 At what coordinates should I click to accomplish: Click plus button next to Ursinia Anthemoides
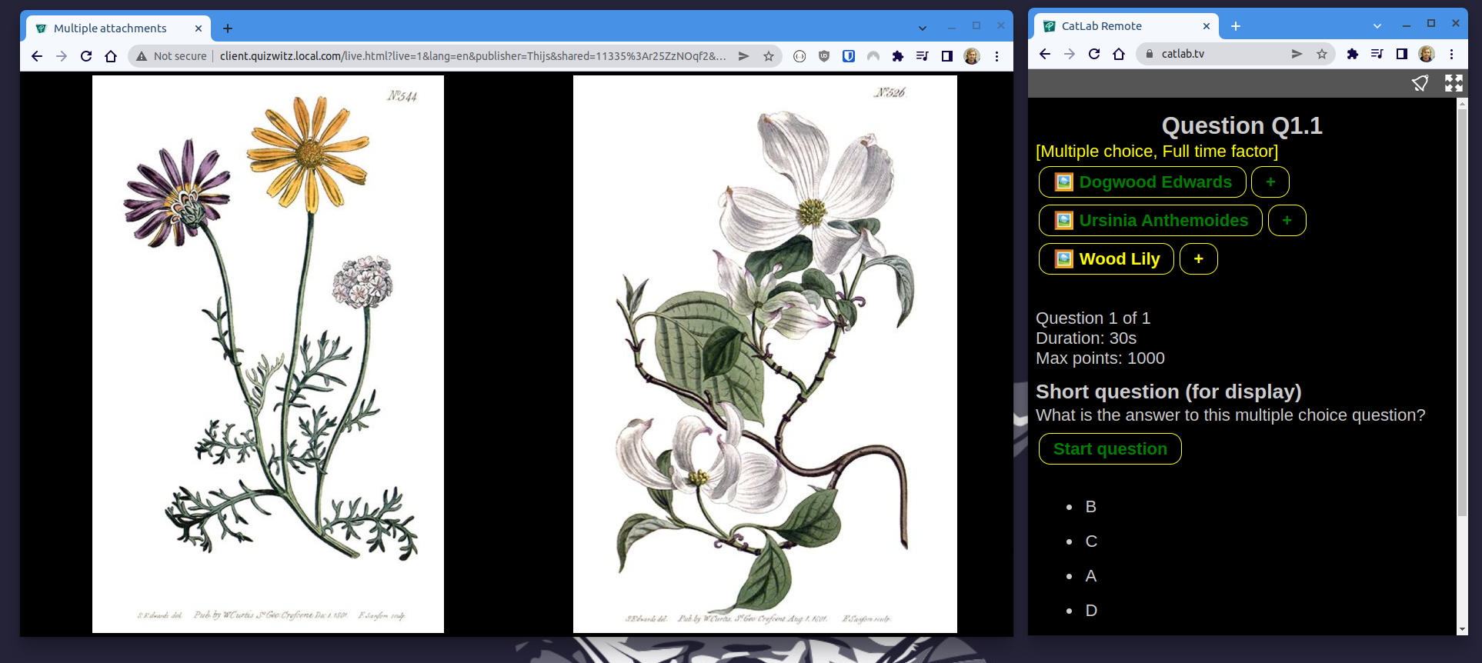pyautogui.click(x=1287, y=221)
